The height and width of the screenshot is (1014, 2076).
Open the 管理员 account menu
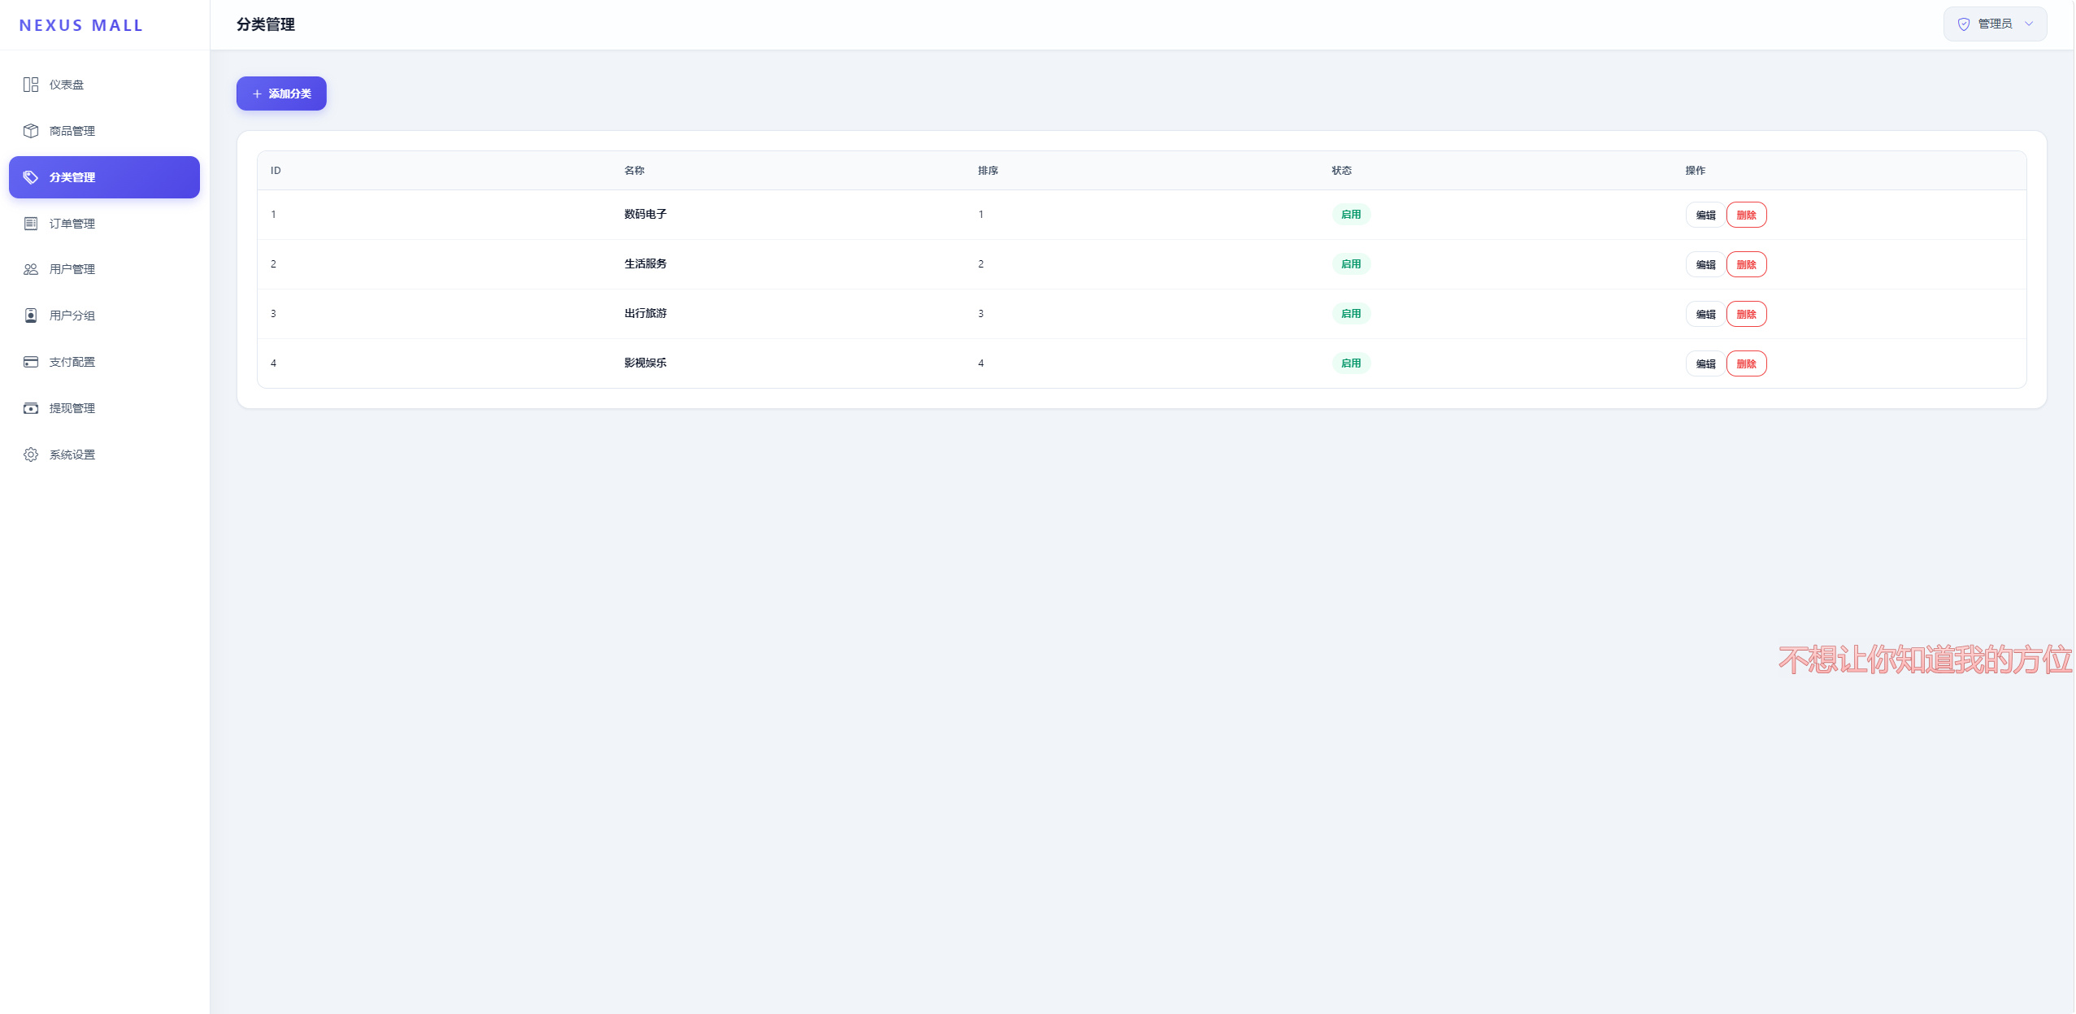pyautogui.click(x=1995, y=24)
